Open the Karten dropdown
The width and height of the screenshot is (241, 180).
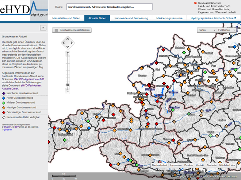click(206, 30)
